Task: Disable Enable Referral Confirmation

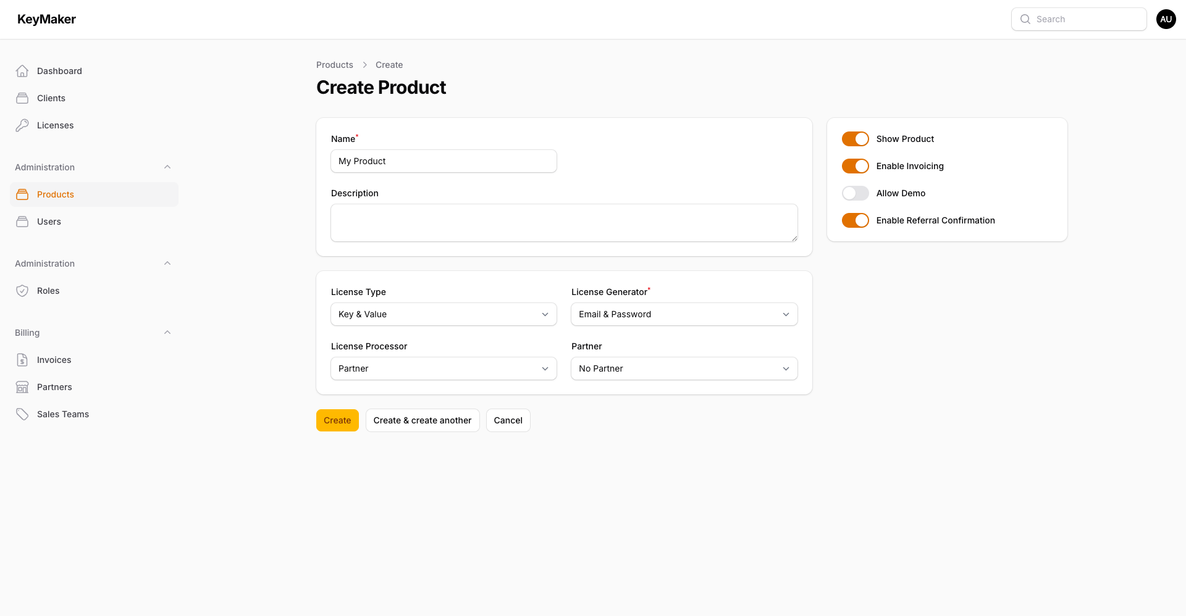Action: (855, 220)
